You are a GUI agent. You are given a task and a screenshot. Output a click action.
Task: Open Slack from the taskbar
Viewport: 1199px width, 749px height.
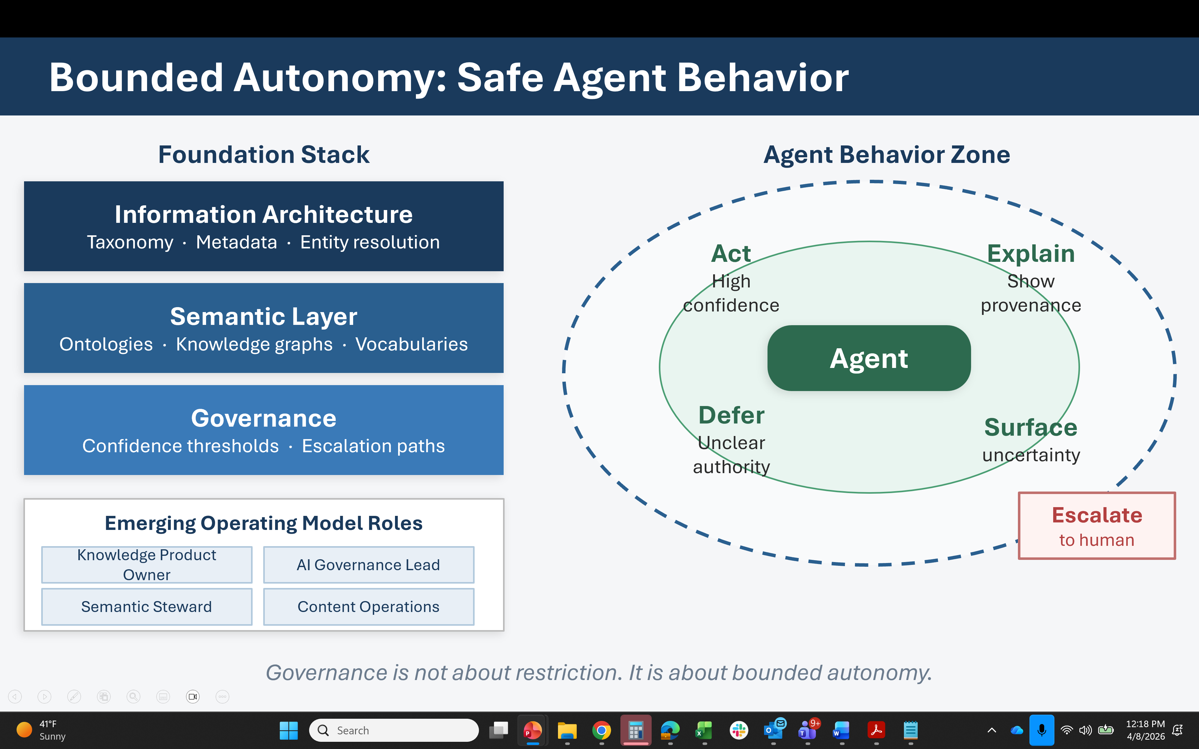pos(739,730)
